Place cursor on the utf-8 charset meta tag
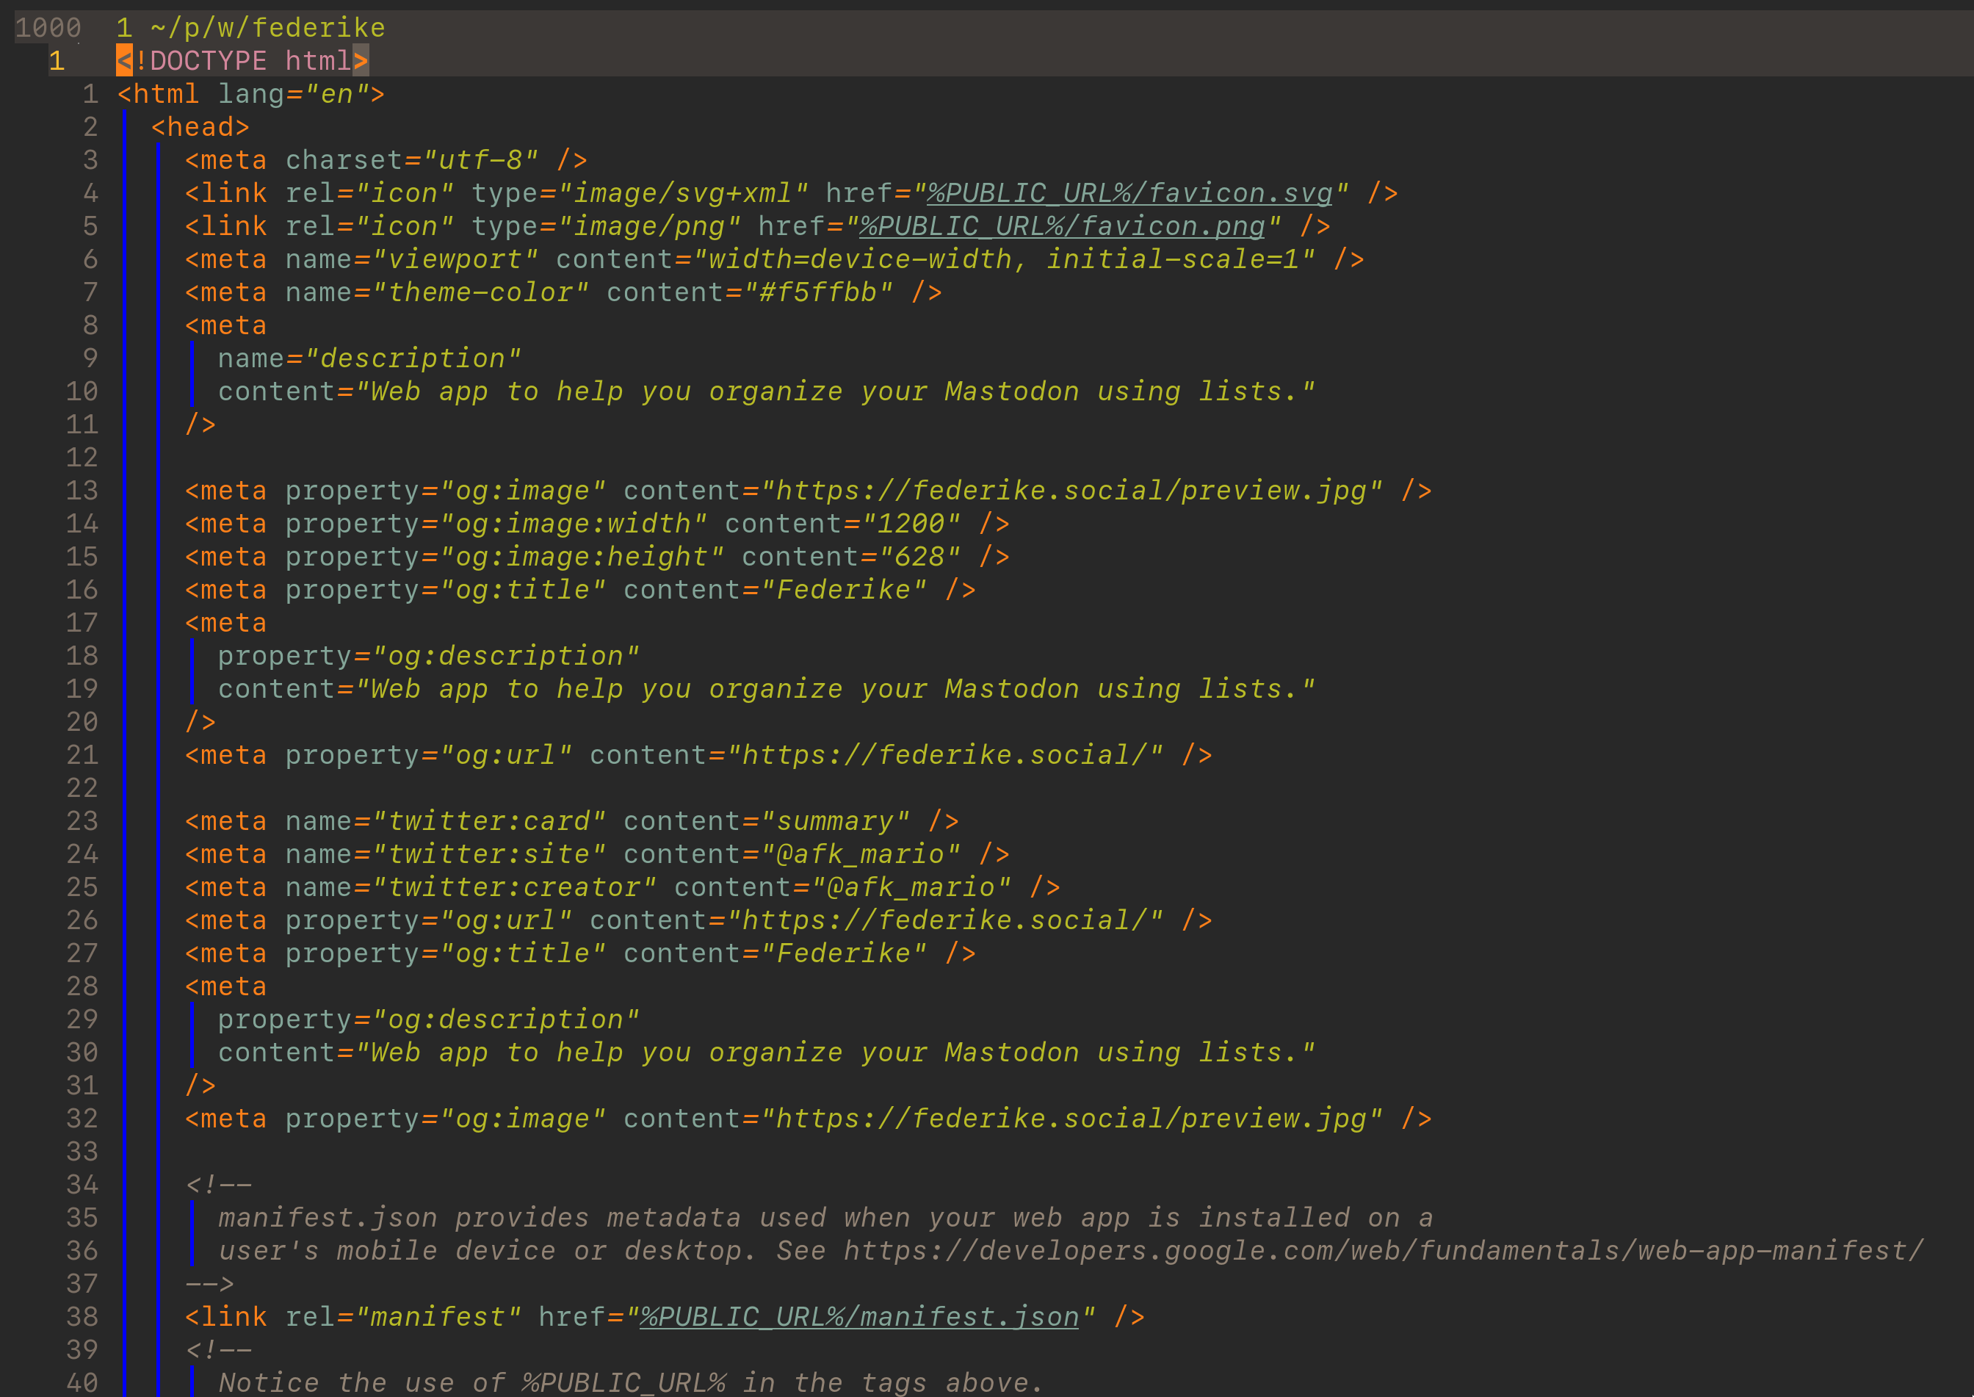Viewport: 1974px width, 1397px height. (x=383, y=159)
